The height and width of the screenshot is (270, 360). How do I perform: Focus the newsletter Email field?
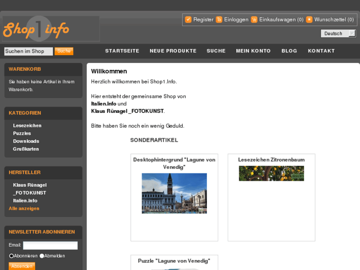tap(51, 245)
